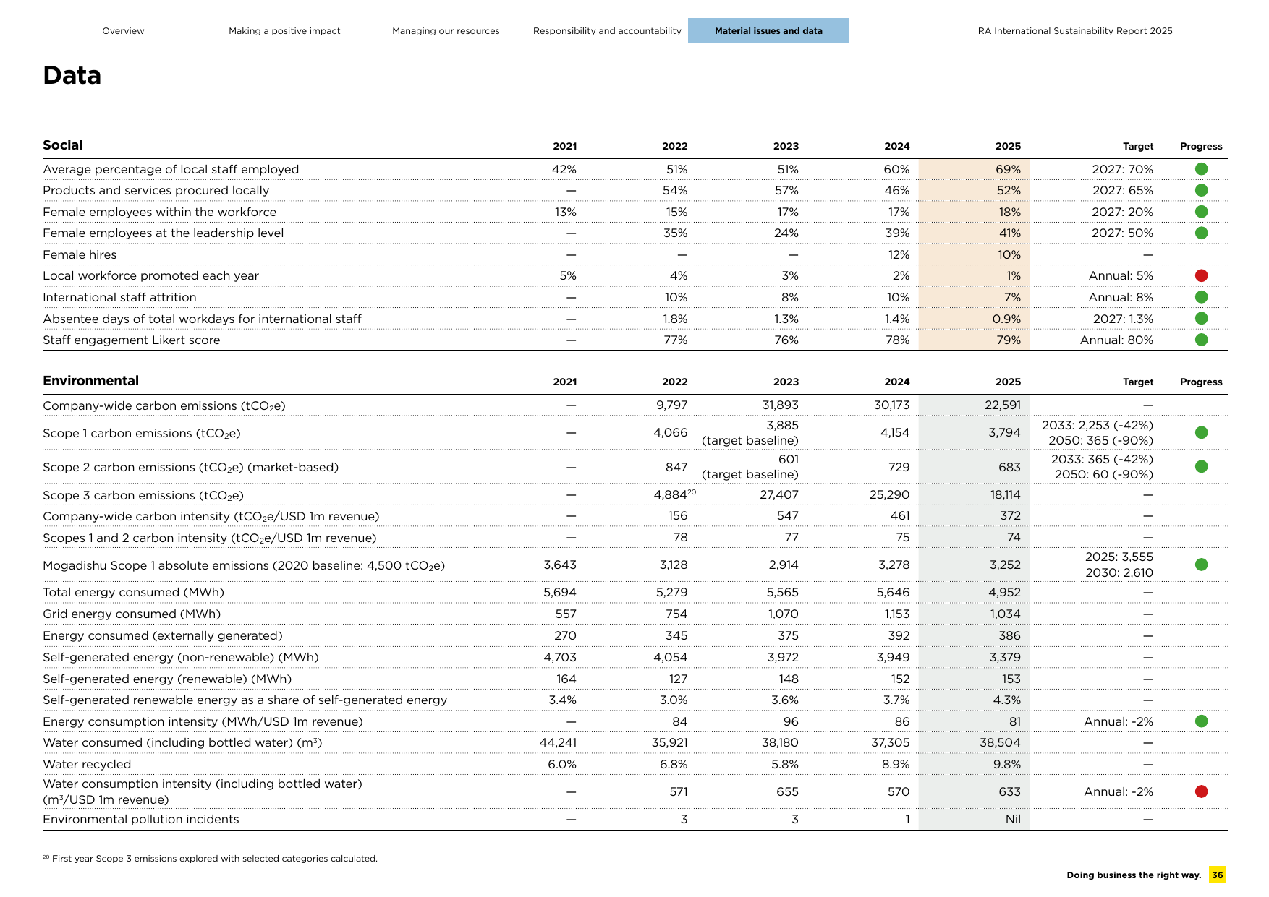This screenshot has height=897, width=1269.
Task: Click green dot for female employees within workforce
Action: 1202,212
